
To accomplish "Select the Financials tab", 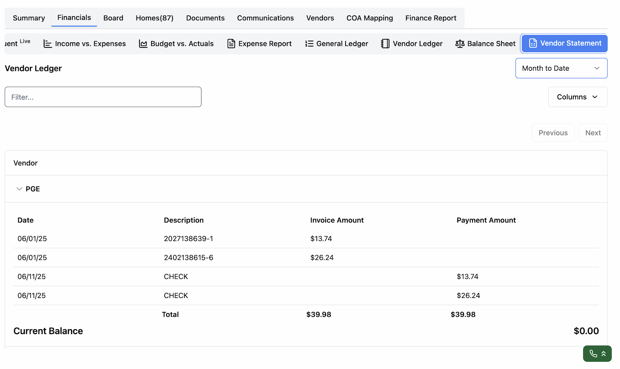I will [x=74, y=18].
